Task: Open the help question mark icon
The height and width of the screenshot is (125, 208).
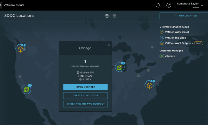Action: click(x=169, y=5)
